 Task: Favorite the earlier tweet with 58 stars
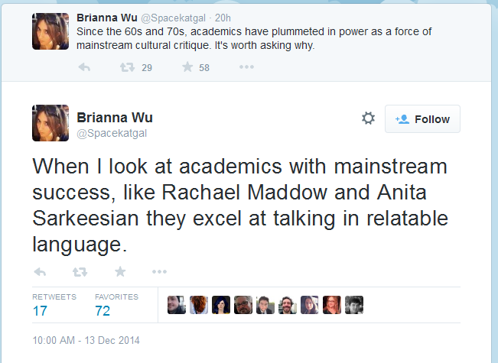[187, 67]
